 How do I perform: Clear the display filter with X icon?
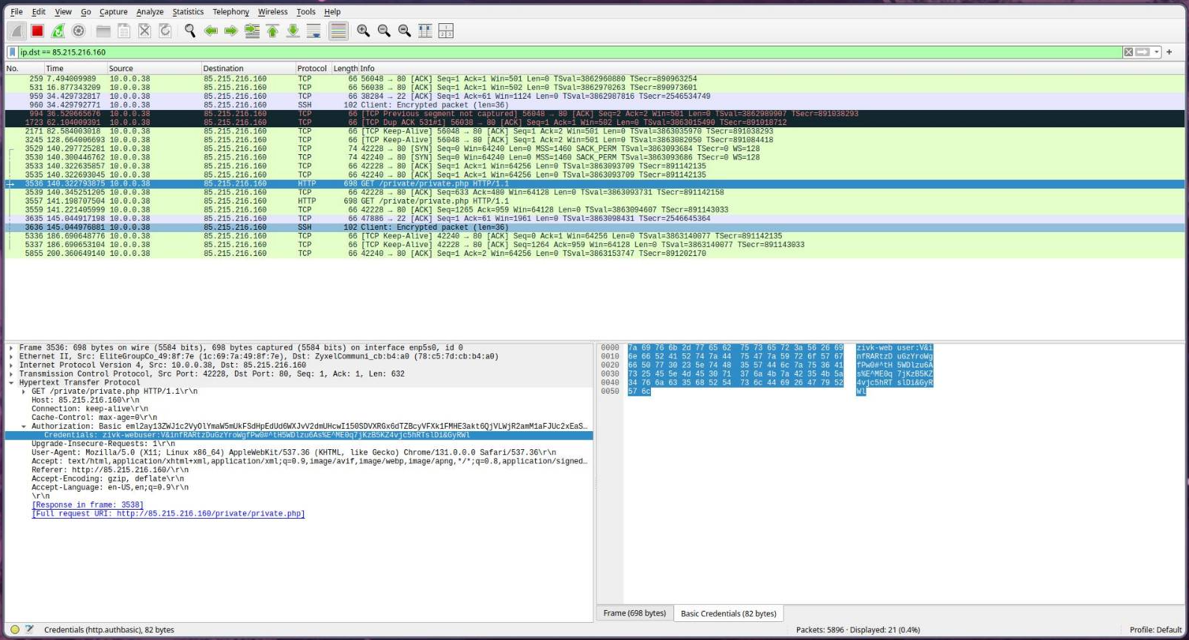1128,52
